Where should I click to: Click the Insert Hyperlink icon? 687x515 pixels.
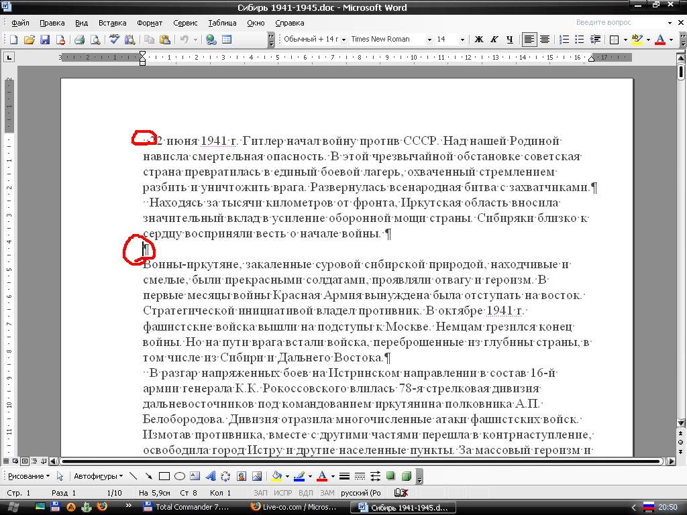[x=211, y=40]
